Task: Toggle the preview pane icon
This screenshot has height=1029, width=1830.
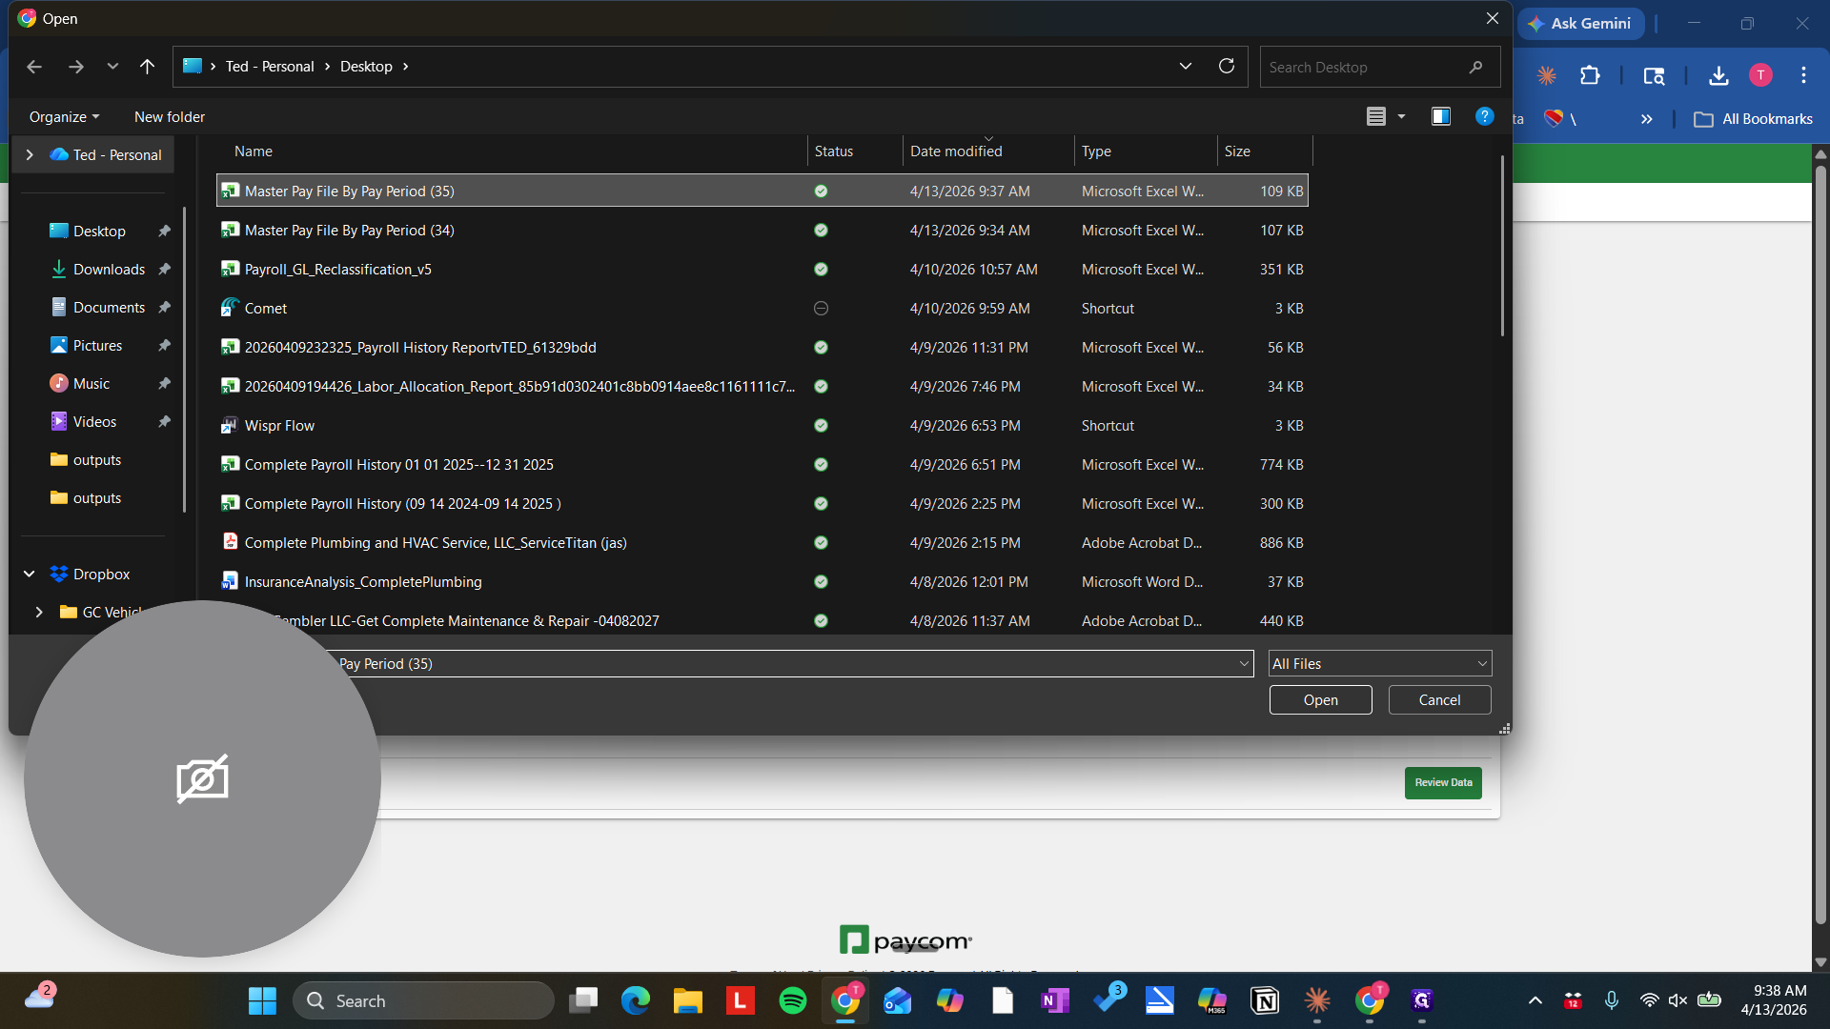Action: tap(1440, 116)
